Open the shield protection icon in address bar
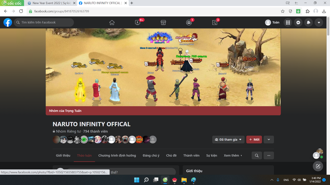 pos(290,11)
